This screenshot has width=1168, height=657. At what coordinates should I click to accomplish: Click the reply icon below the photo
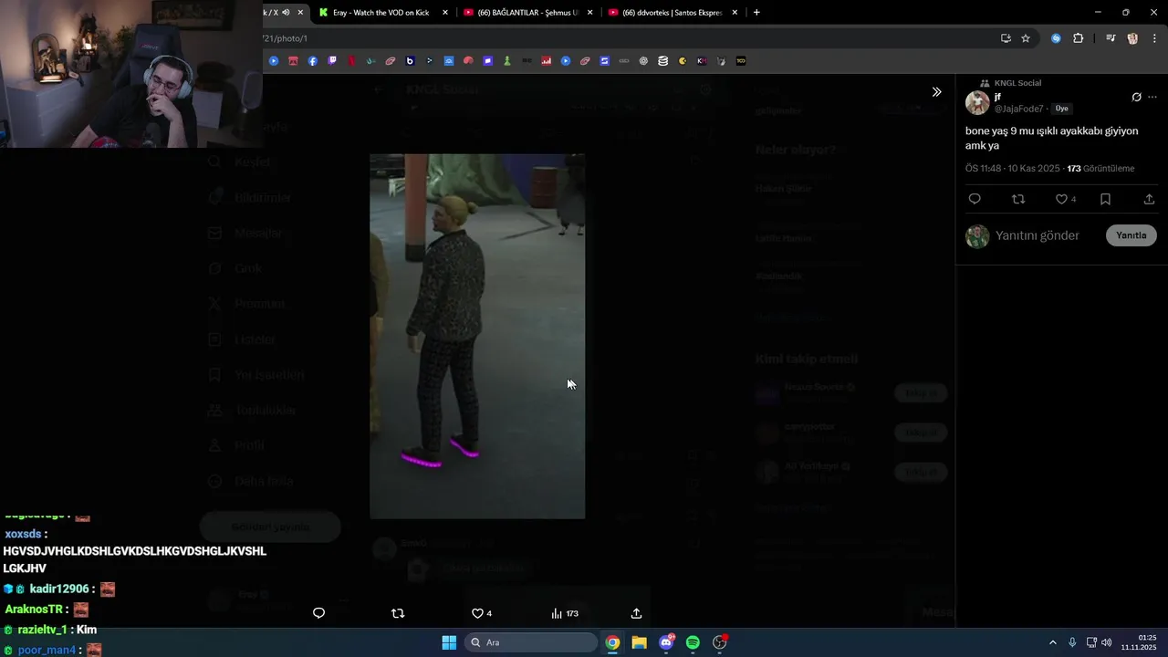coord(318,613)
